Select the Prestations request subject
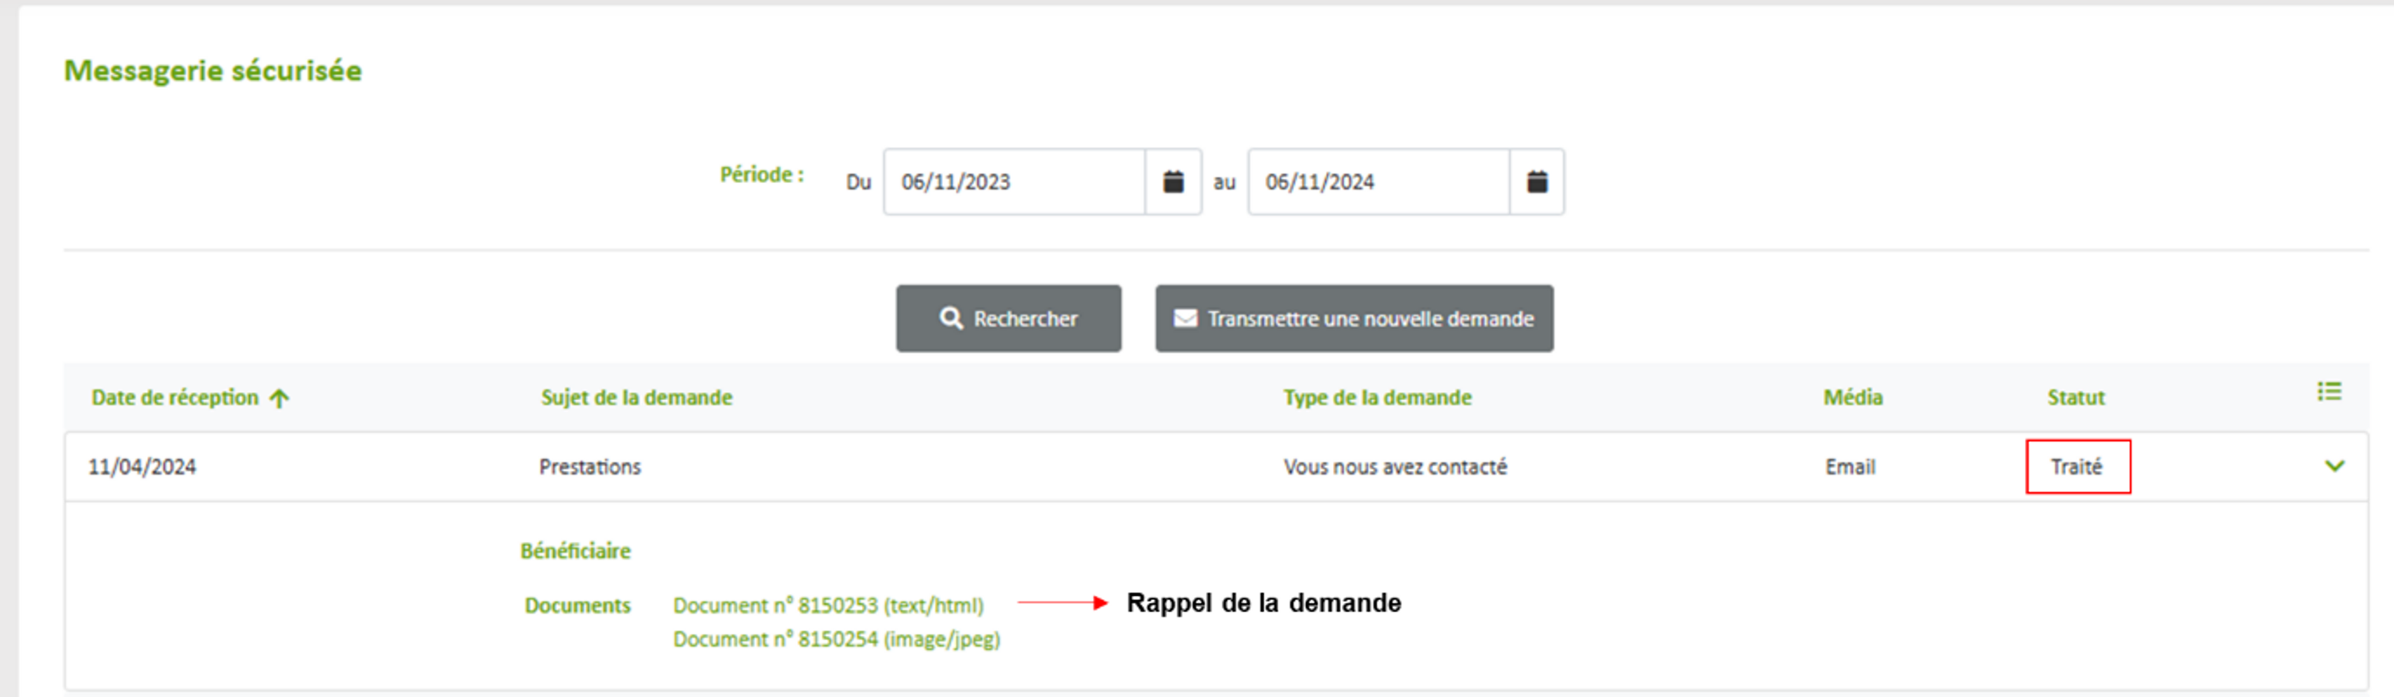Image resolution: width=2394 pixels, height=697 pixels. coord(590,467)
